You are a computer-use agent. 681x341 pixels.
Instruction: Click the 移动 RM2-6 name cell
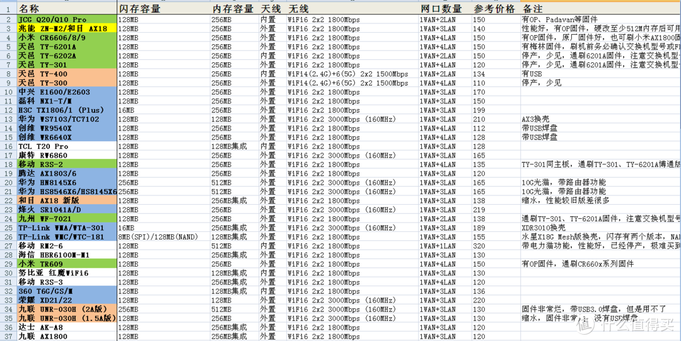click(x=67, y=246)
